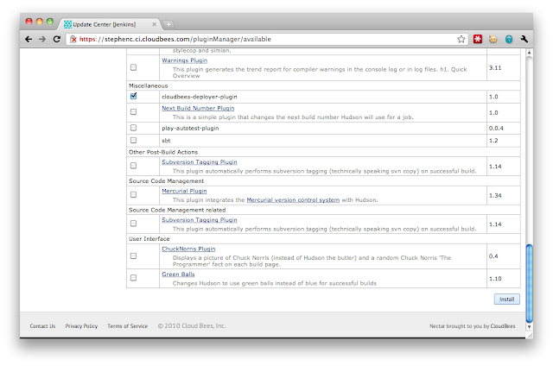Click the browser forward arrow
This screenshot has height=366, width=553.
42,39
